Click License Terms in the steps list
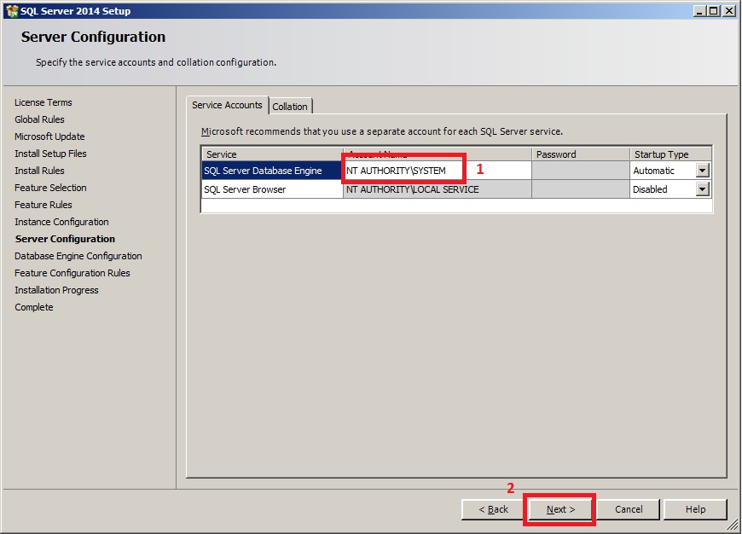 (x=43, y=102)
